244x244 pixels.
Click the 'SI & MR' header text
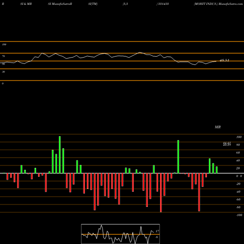click(x=26, y=4)
